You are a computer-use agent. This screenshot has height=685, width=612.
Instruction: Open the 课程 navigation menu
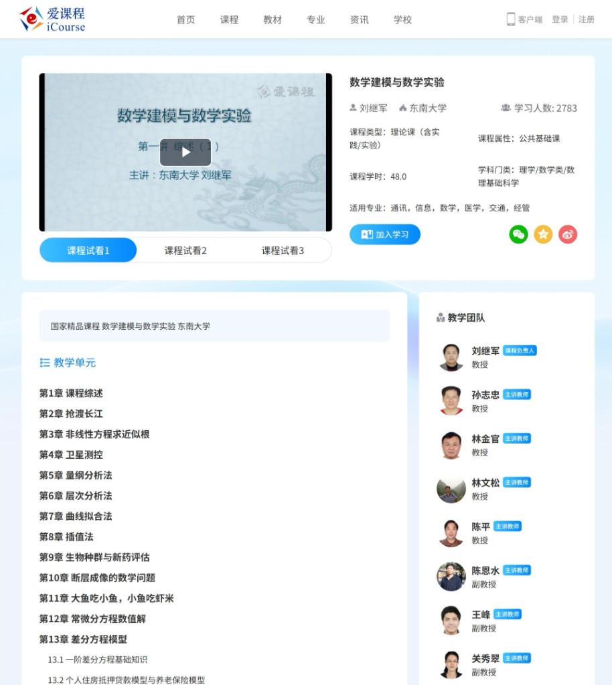tap(229, 19)
